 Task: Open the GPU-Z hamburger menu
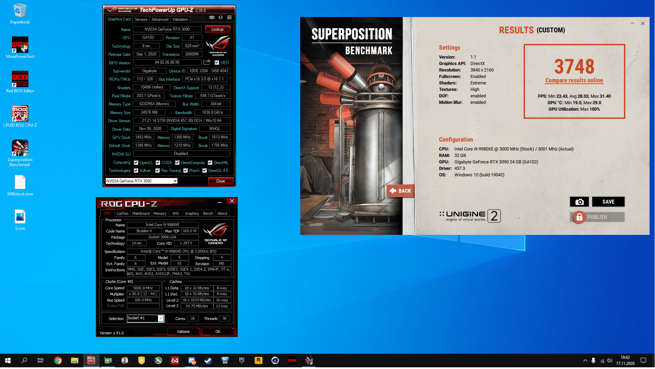(230, 17)
